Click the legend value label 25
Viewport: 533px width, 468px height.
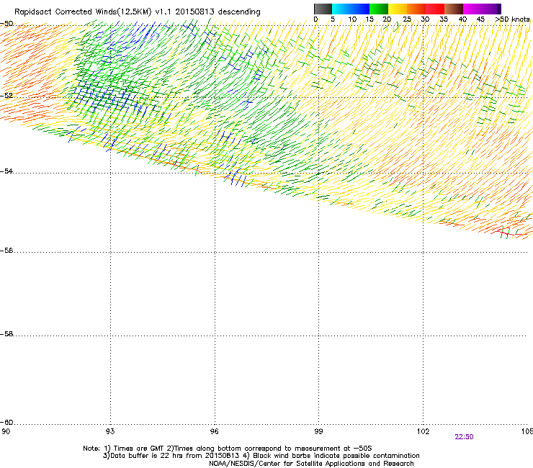click(x=407, y=19)
